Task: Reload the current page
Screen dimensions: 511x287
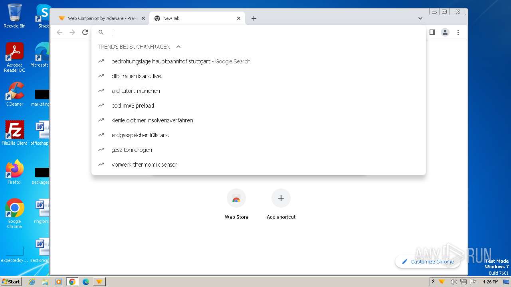Action: [85, 32]
